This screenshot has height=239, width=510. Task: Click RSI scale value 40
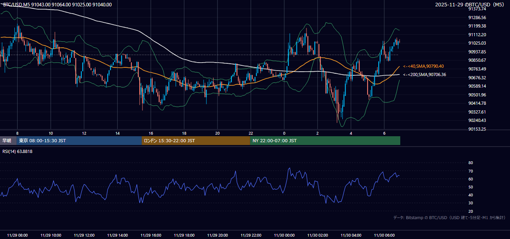pos(470,195)
